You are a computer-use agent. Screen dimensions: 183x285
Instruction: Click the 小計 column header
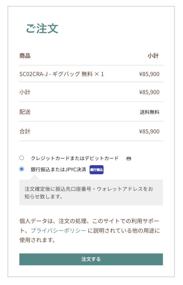click(x=153, y=56)
